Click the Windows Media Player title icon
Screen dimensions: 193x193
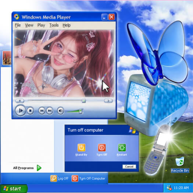tap(17, 17)
